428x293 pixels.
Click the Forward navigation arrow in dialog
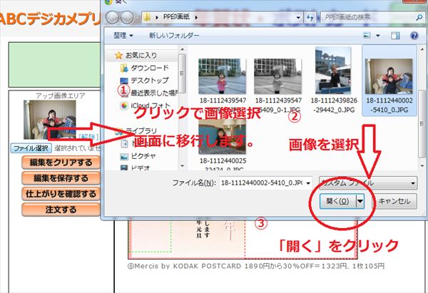click(127, 18)
